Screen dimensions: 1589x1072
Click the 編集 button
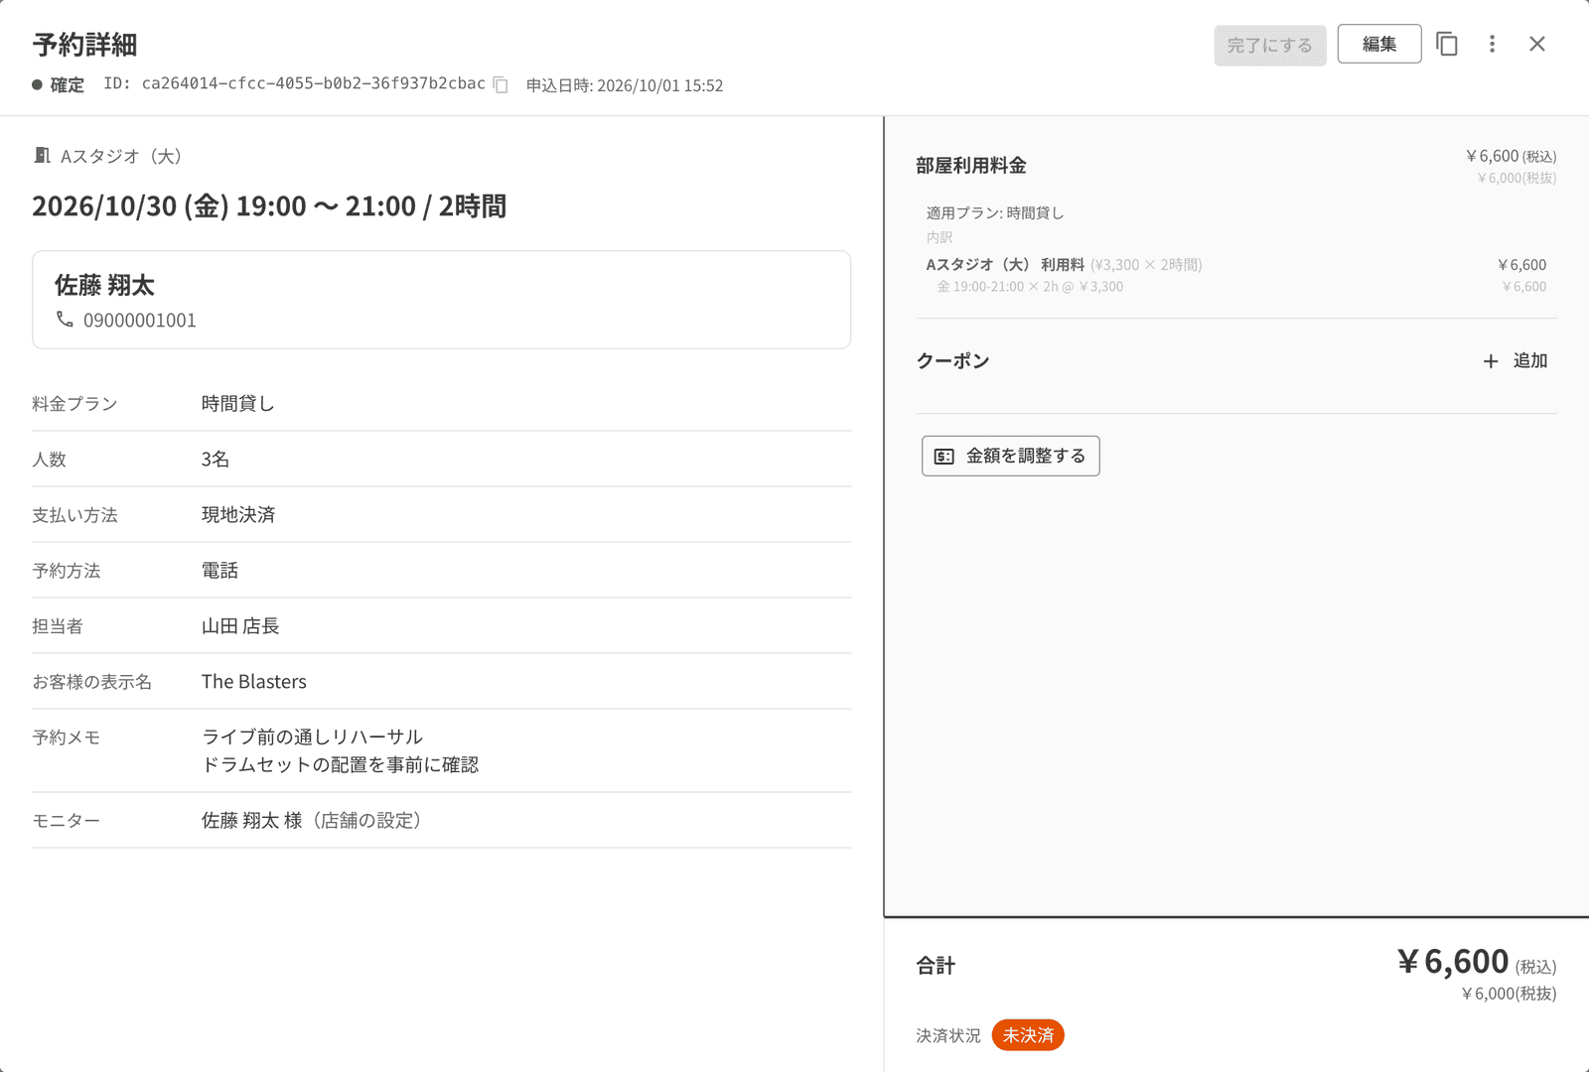tap(1379, 44)
